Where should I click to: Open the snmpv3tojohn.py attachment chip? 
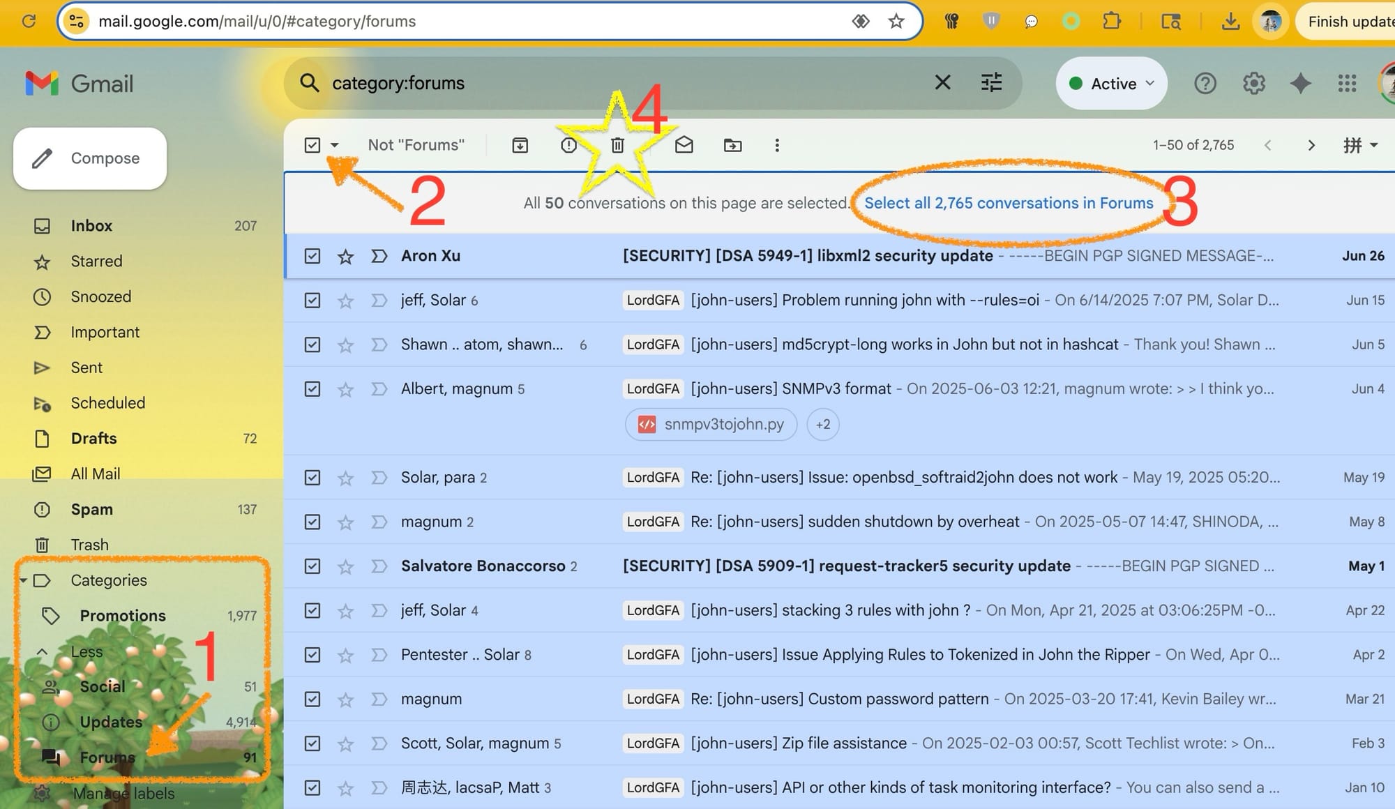pos(711,424)
